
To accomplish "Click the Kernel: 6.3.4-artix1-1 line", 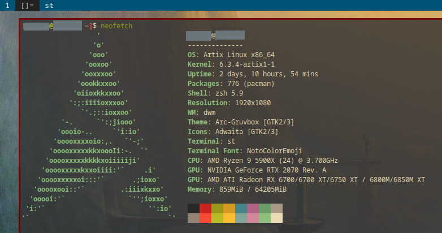I will (231, 64).
